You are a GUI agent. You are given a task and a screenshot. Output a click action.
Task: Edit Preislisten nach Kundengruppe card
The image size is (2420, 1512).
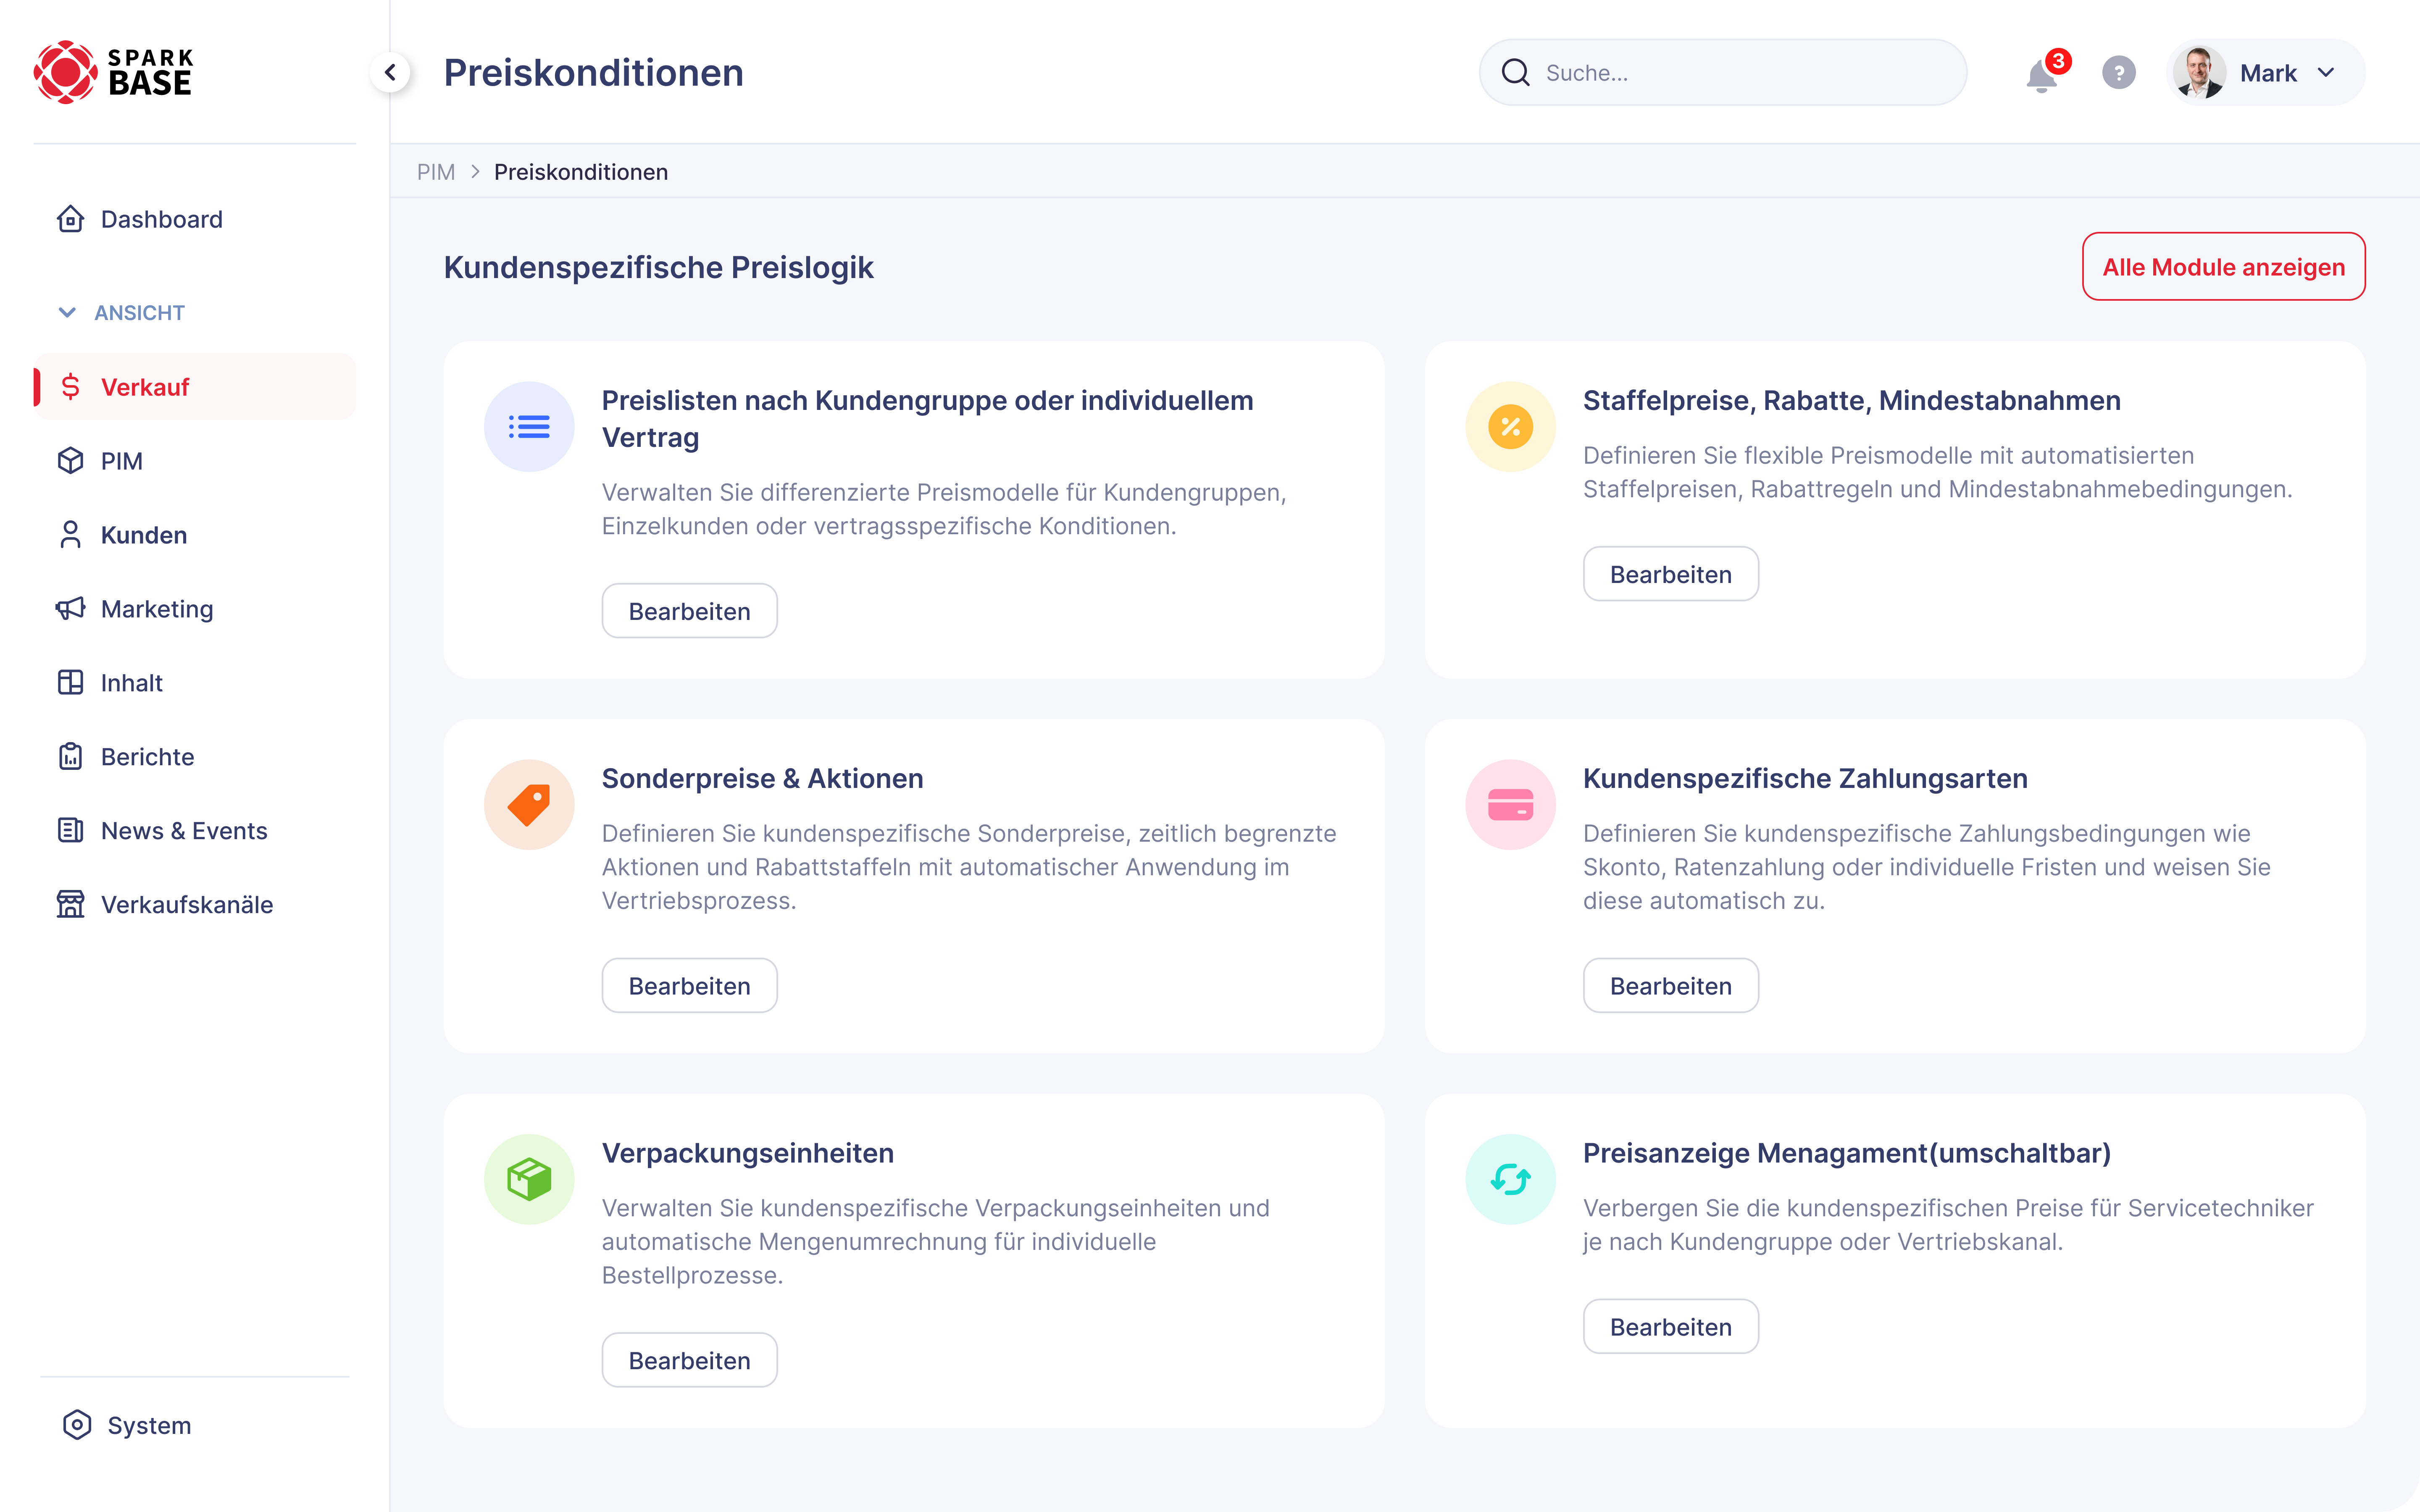tap(689, 611)
